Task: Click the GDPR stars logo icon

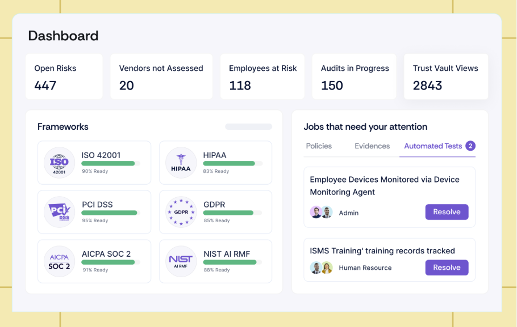Action: (181, 212)
